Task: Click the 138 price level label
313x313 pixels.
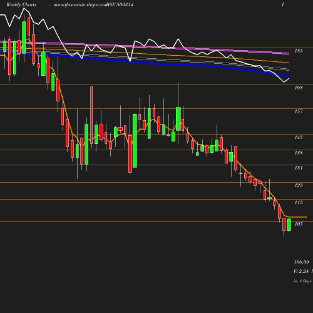Action: (x=299, y=153)
